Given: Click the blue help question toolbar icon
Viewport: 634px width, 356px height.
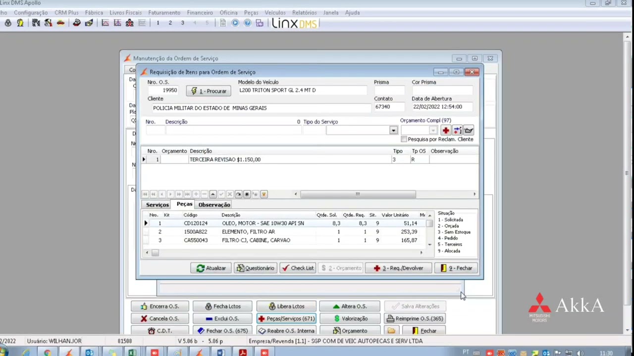Looking at the screenshot, I should [247, 23].
